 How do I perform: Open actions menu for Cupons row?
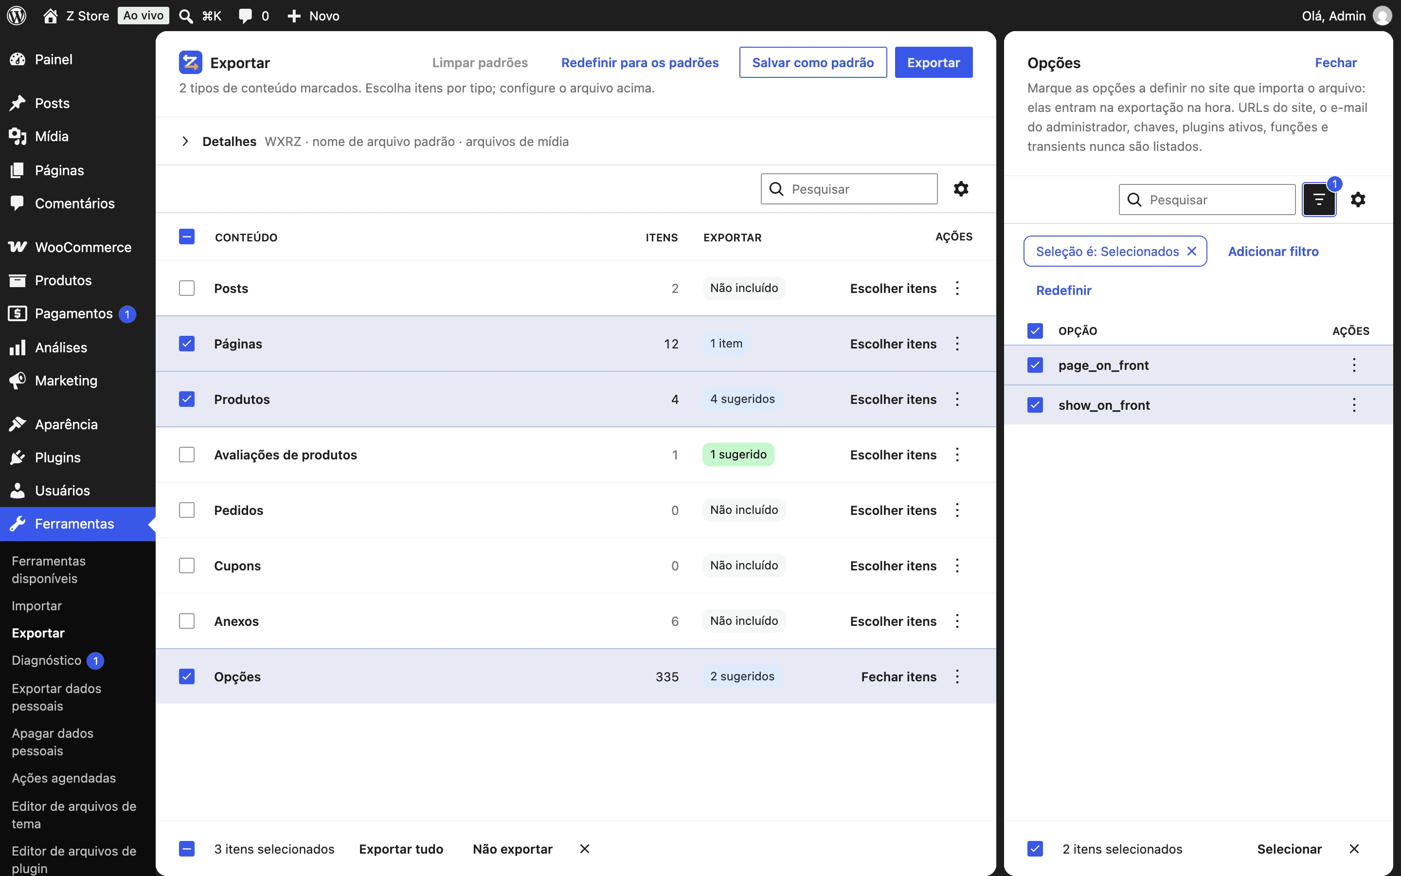click(957, 566)
